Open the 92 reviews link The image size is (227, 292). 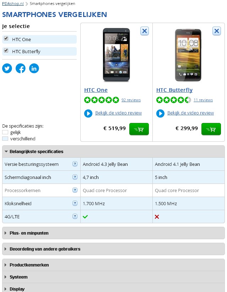[131, 100]
